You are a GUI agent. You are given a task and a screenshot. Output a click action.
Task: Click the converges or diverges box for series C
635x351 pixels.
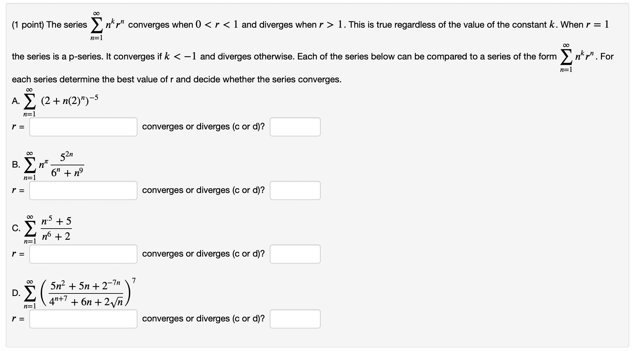pos(295,254)
